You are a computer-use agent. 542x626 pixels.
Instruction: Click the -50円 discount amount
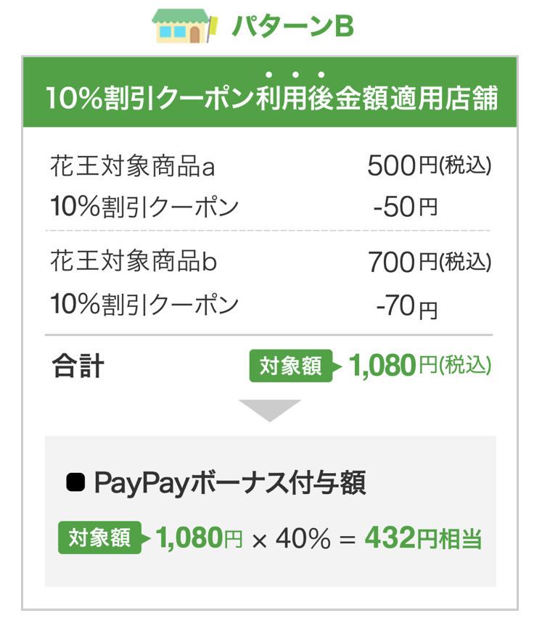[x=406, y=207]
